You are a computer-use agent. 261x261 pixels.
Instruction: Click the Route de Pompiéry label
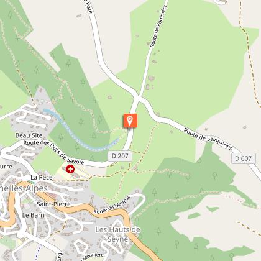coord(158,26)
